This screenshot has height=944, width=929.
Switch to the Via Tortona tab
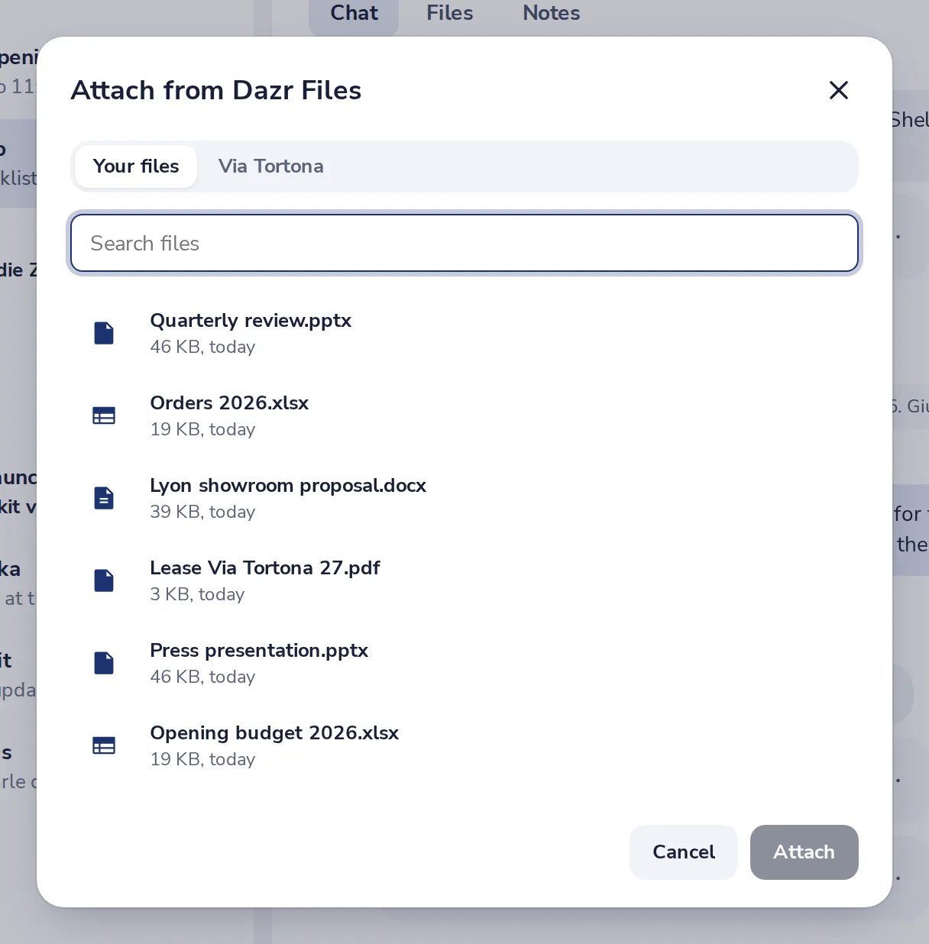click(x=271, y=166)
